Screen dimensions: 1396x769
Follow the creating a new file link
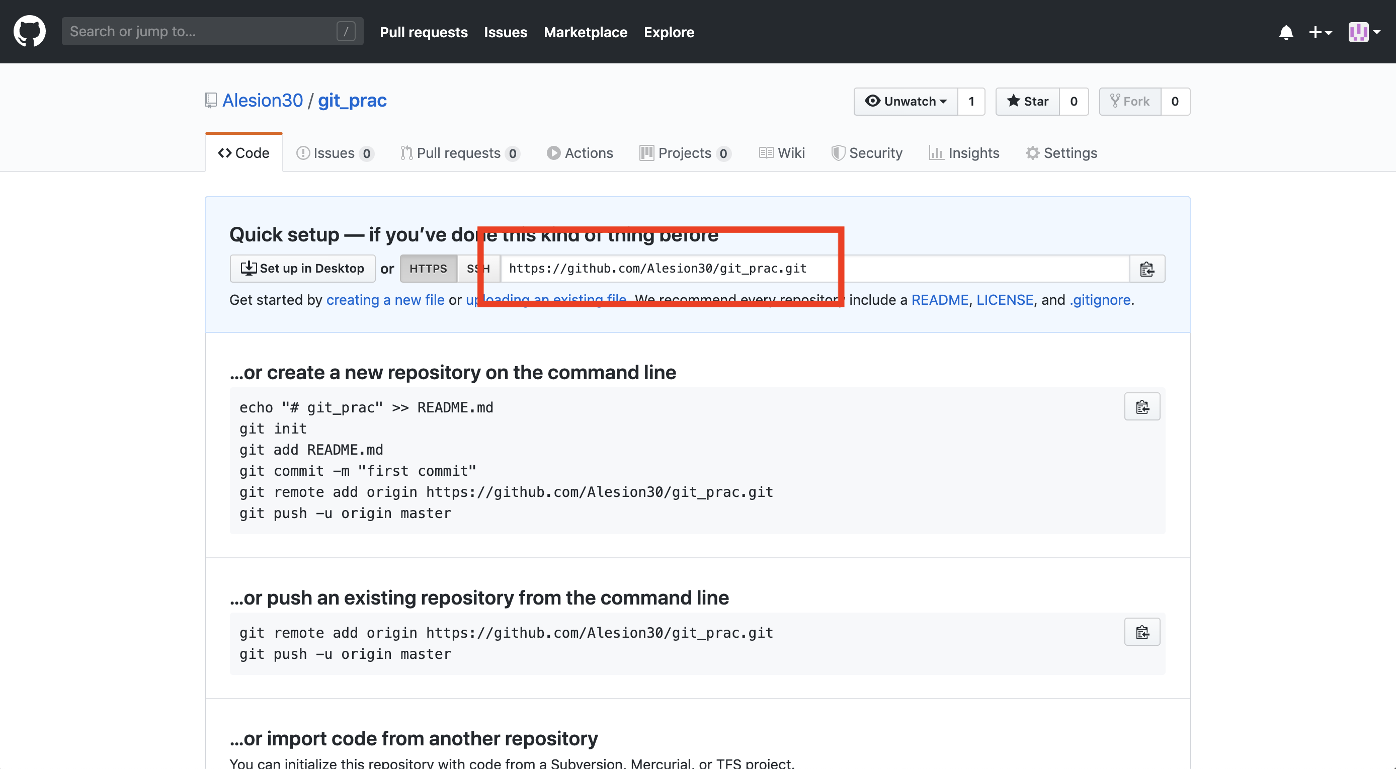click(385, 300)
